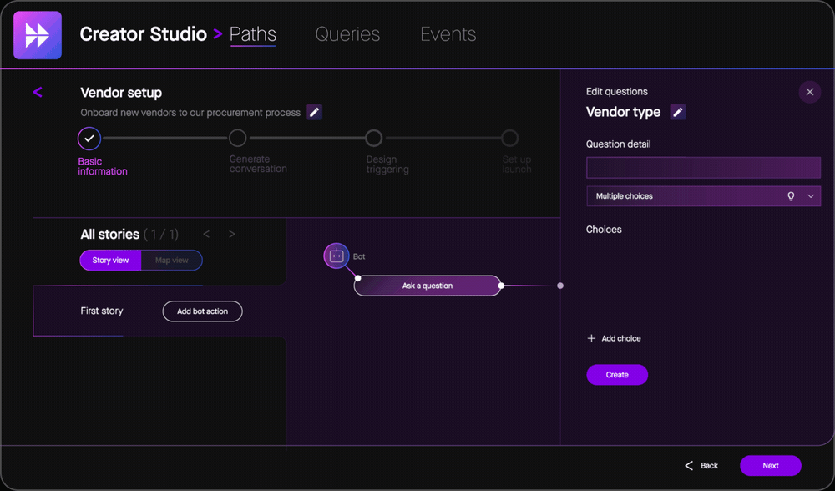Navigate to the previous story with the left chevron
This screenshot has height=491, width=835.
206,235
